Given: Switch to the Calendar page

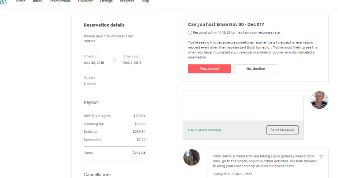Looking at the screenshot, I should (x=85, y=1).
